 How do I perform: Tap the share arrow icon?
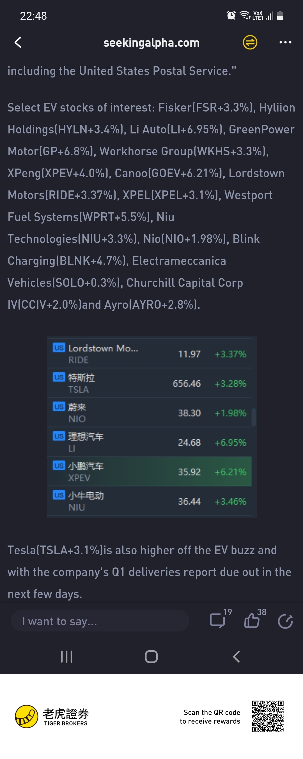click(285, 621)
